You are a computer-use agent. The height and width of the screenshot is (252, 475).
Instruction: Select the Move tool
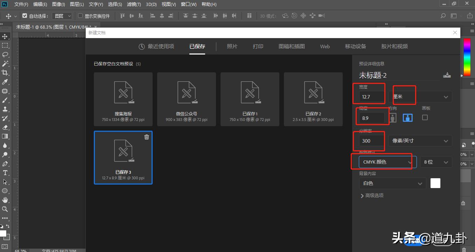coord(5,36)
